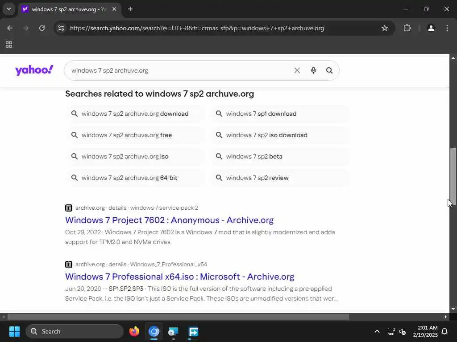Open network status in system tray
The image size is (457, 342).
[391, 331]
